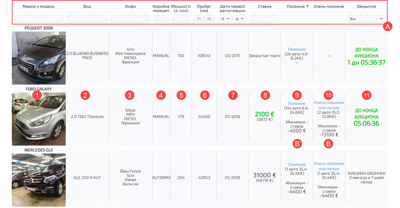400x208 pixels.
Task: Click the PEUGEOT 3008 title
Action: click(39, 28)
